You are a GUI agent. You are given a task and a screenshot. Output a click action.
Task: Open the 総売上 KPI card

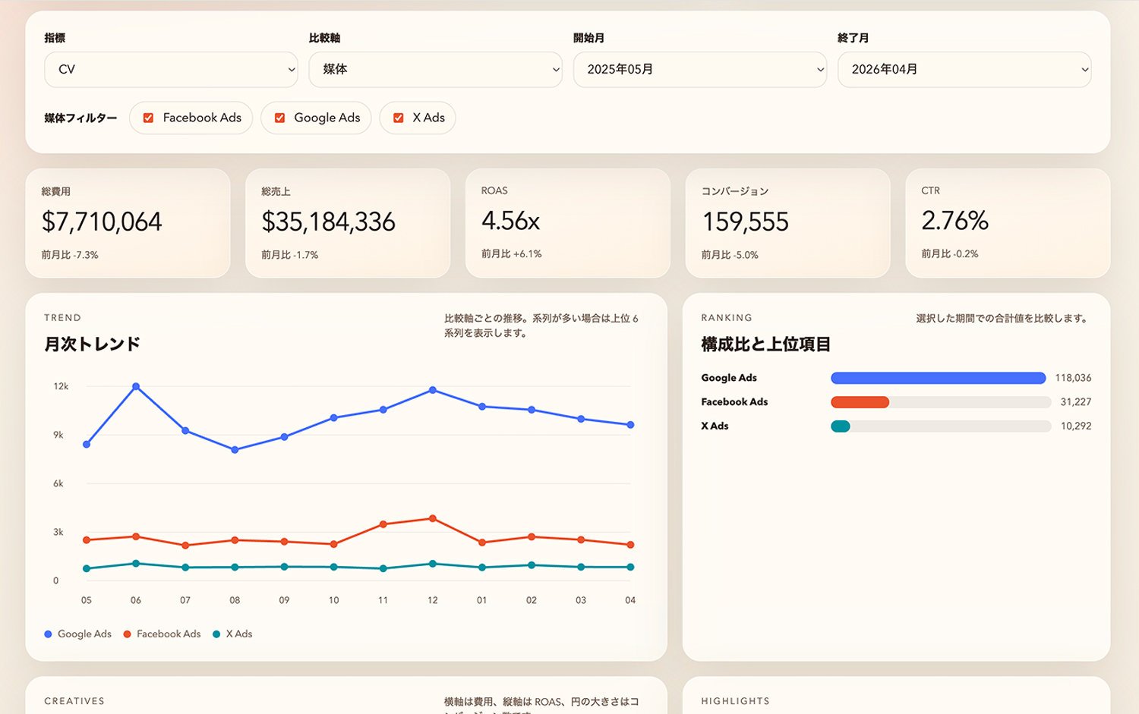pos(348,223)
